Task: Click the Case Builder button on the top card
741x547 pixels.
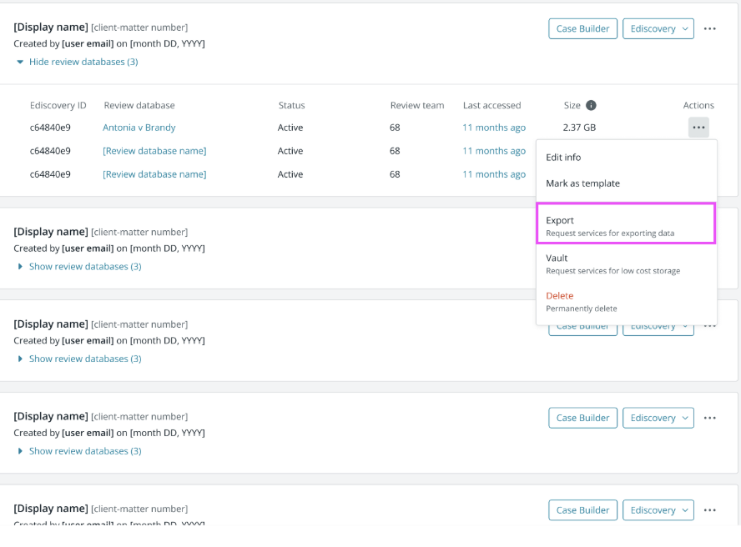Action: 582,28
